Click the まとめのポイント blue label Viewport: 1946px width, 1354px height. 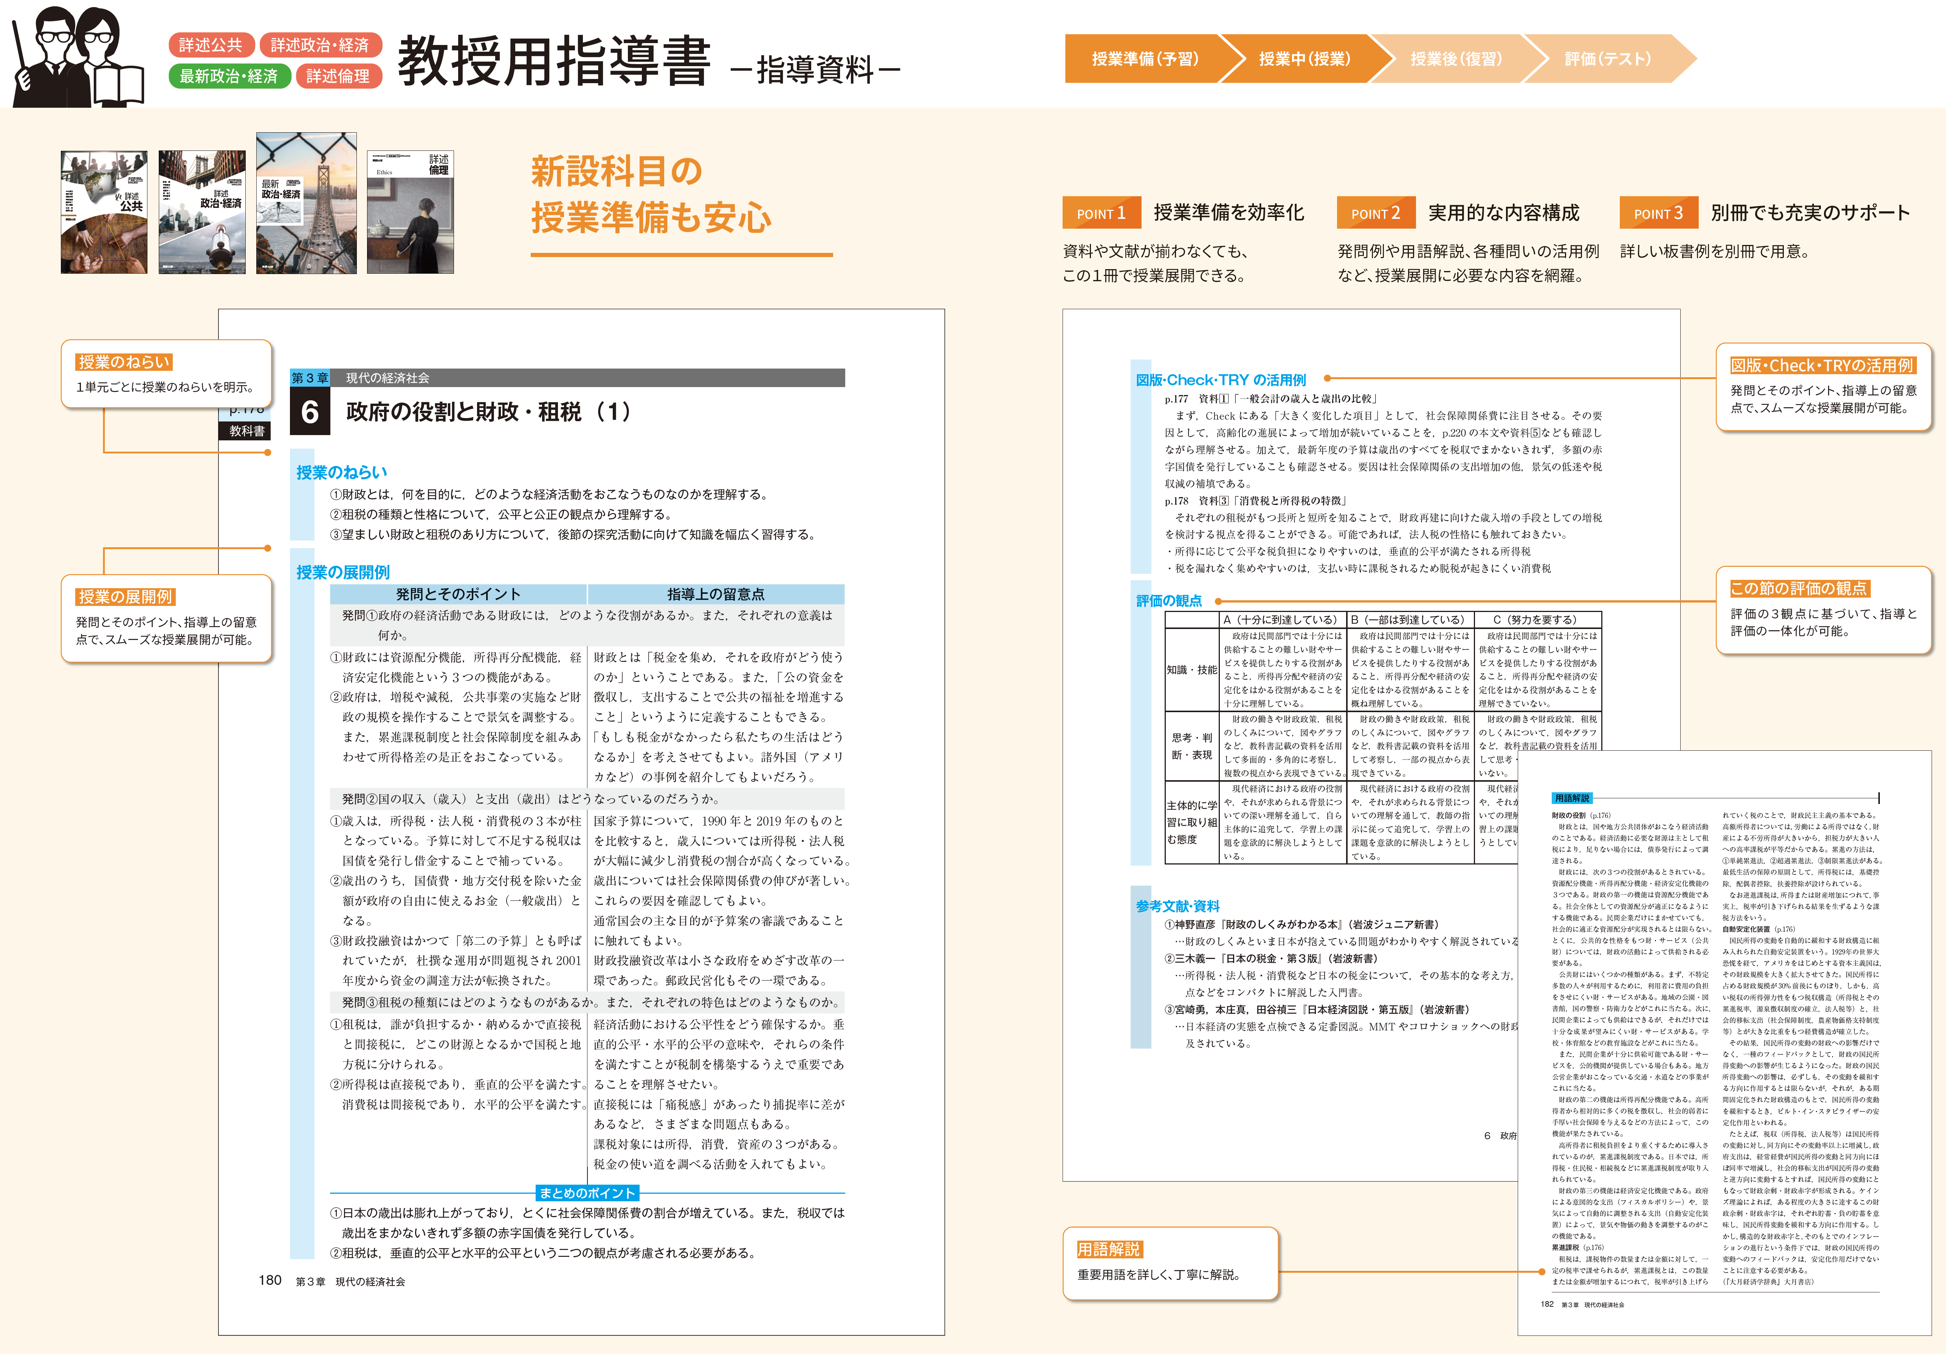pos(587,1192)
